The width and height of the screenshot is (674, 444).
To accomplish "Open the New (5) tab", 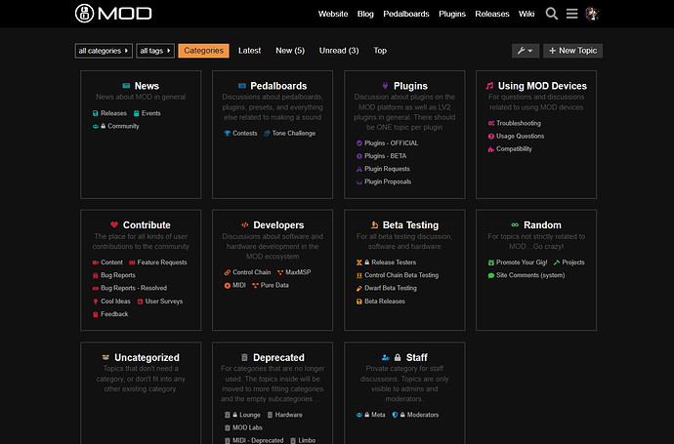I will click(x=290, y=51).
